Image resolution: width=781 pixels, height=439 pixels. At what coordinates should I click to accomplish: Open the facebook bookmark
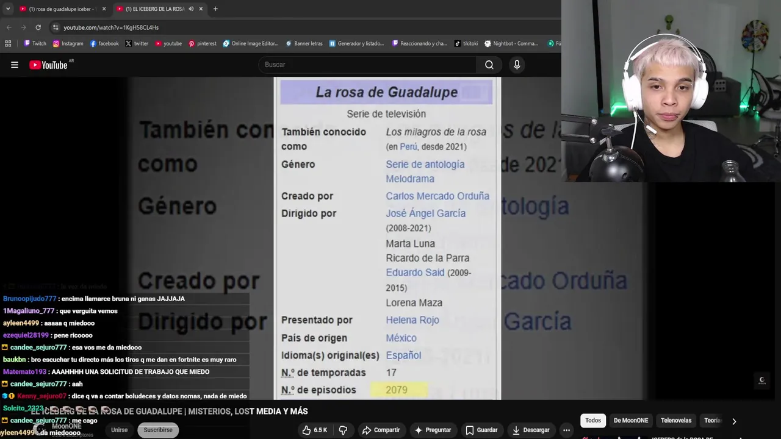[104, 43]
